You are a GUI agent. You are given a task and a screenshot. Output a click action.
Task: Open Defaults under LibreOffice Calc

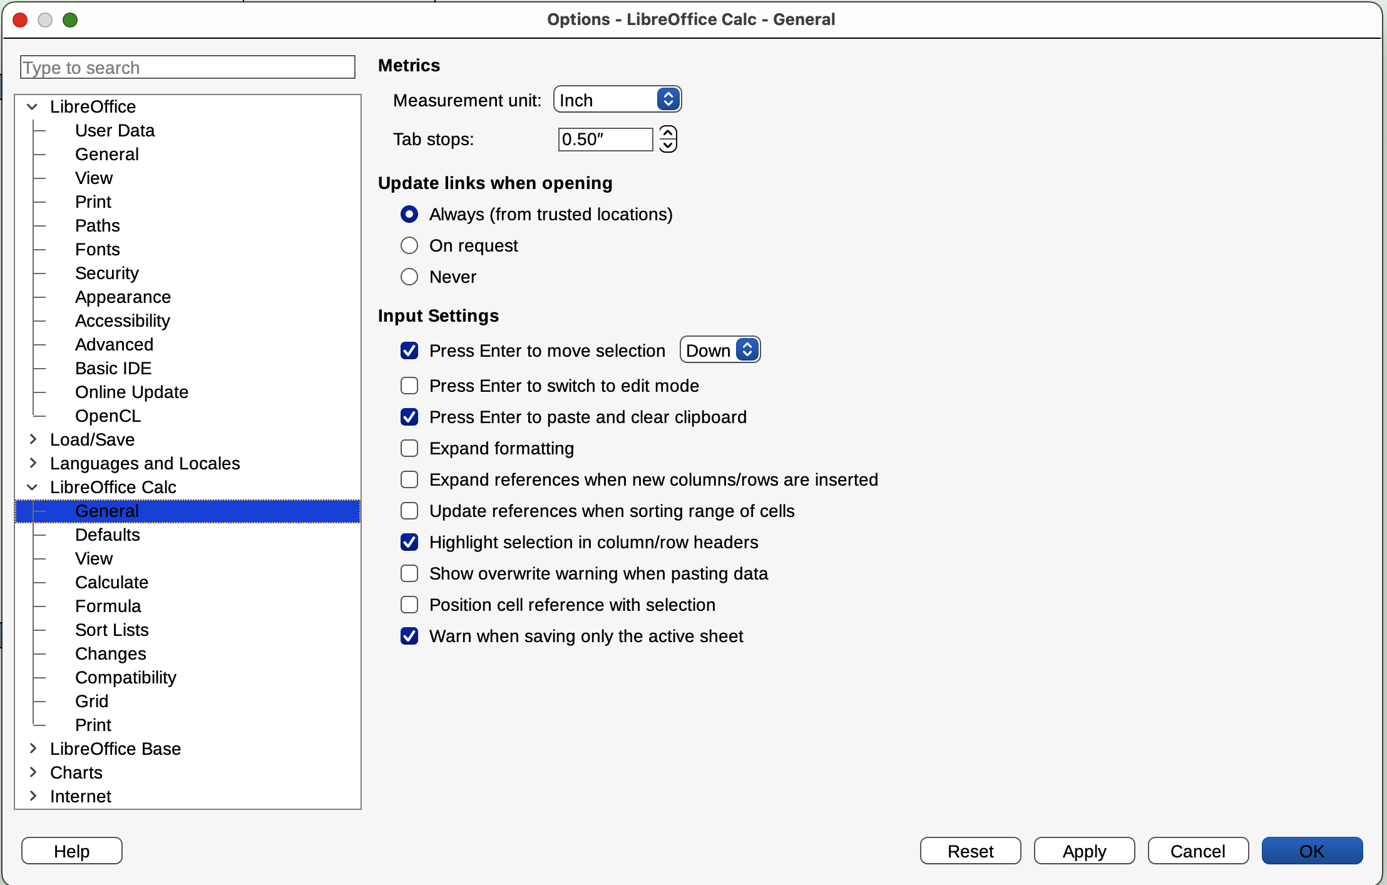tap(108, 535)
